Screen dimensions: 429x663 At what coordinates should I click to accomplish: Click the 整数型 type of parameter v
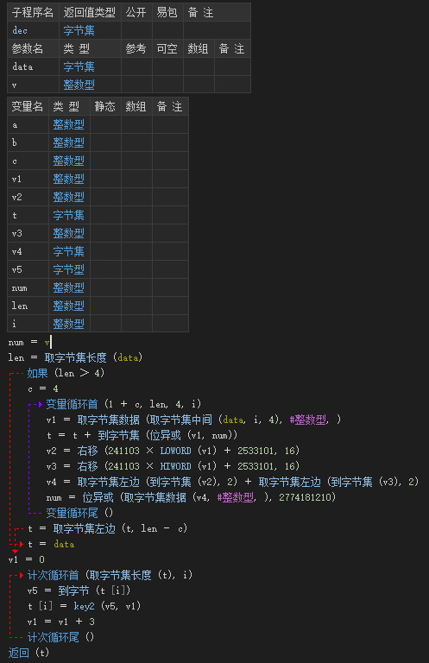[79, 85]
